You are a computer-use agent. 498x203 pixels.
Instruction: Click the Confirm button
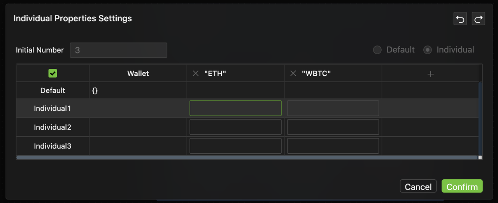pyautogui.click(x=462, y=187)
